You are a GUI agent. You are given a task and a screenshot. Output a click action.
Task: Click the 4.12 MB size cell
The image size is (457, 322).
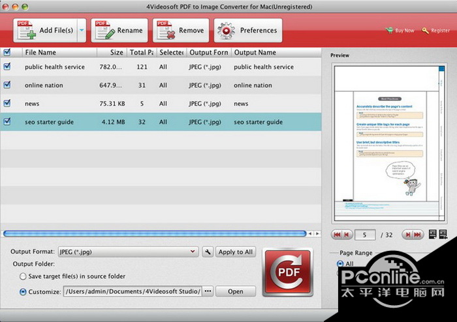114,122
